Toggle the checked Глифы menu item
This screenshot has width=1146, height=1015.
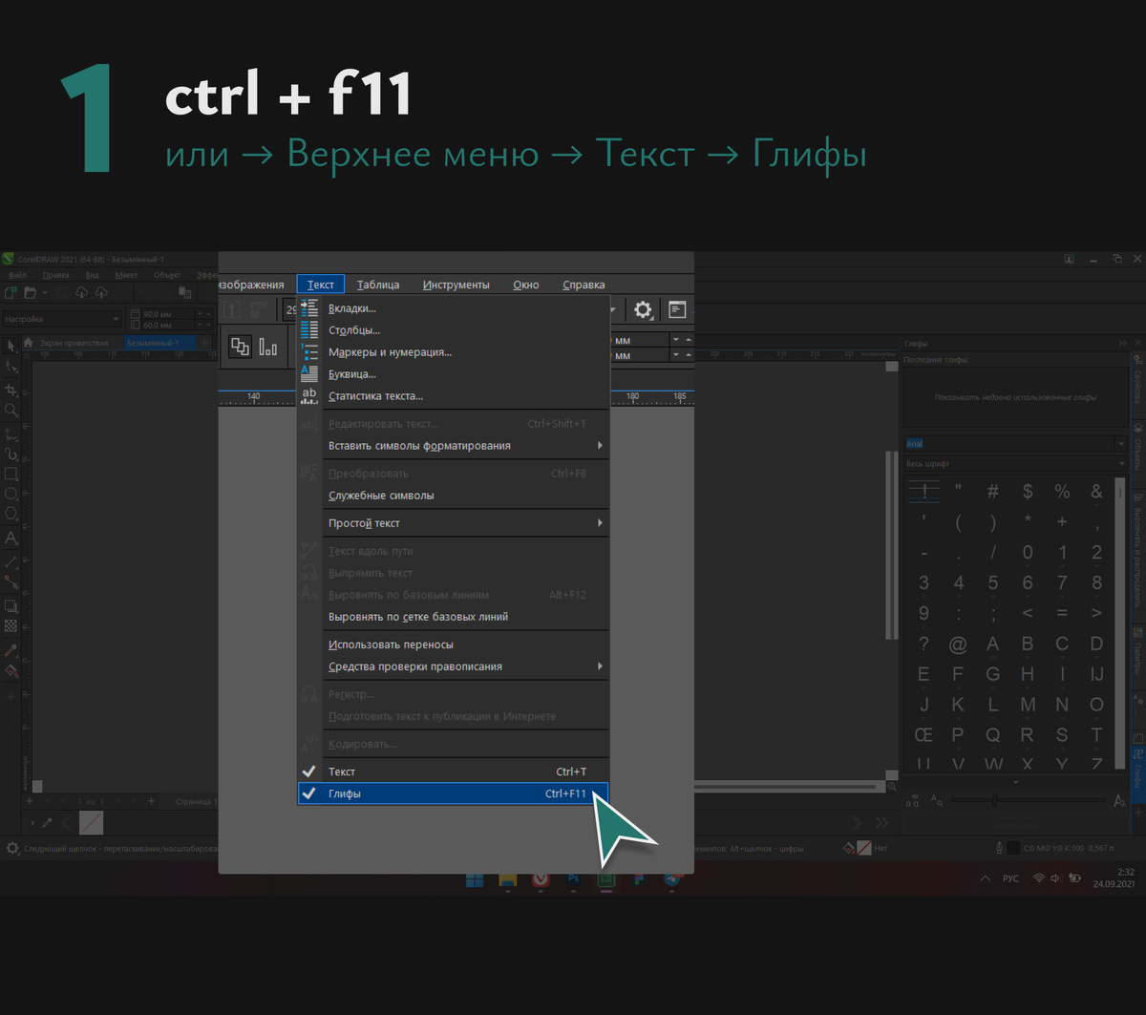(453, 793)
